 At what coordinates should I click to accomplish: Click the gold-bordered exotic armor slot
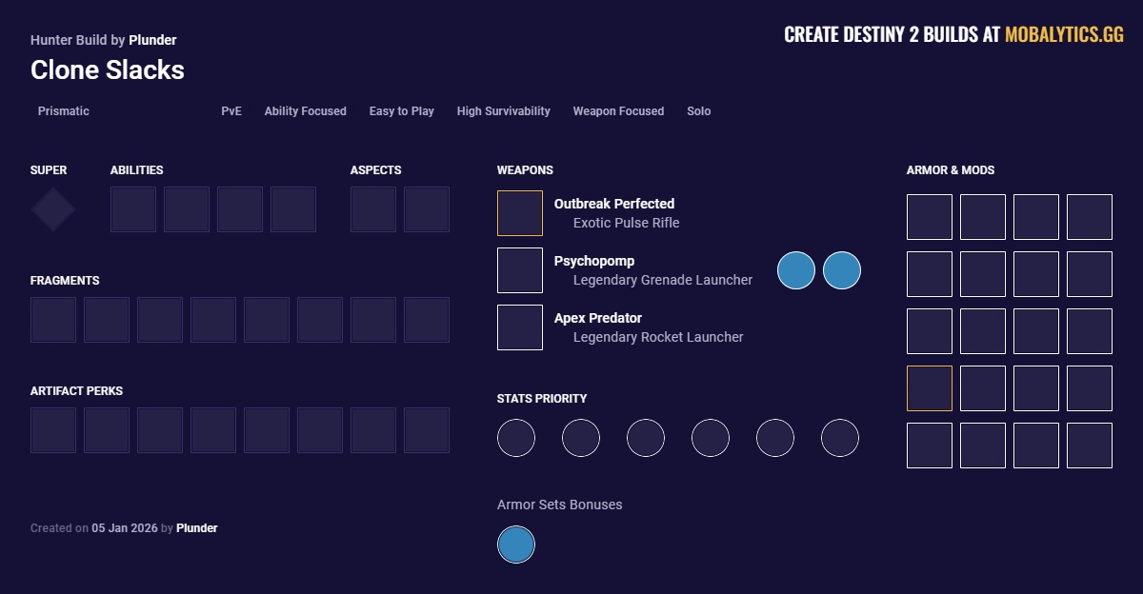point(930,388)
